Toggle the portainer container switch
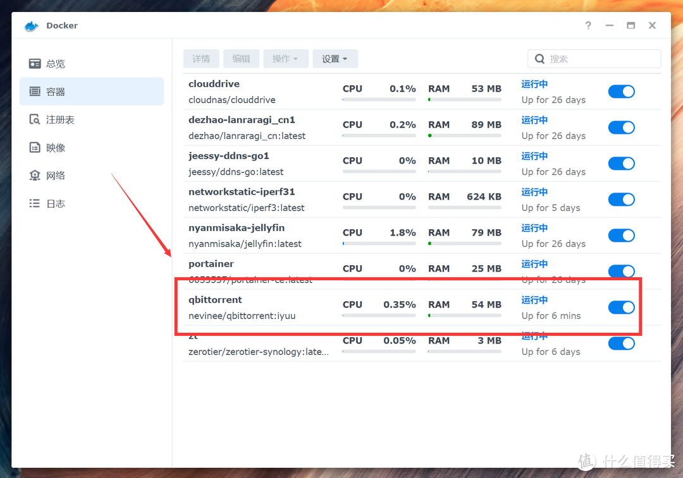This screenshot has height=478, width=683. click(621, 271)
